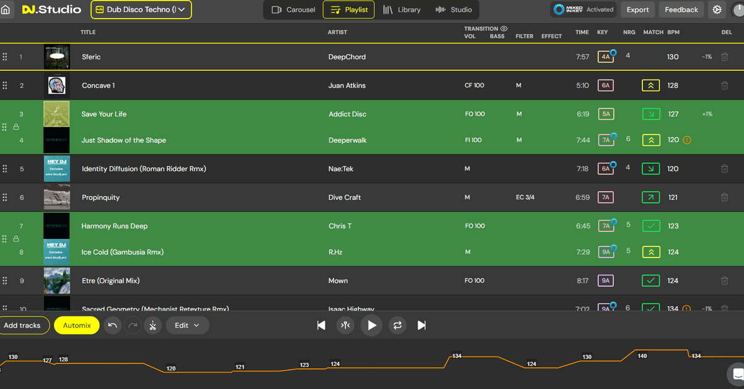Open the 6A key box for Concave 1
Image resolution: width=744 pixels, height=389 pixels.
point(605,86)
